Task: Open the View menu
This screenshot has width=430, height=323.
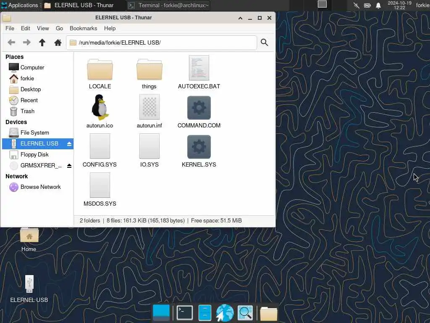Action: (x=43, y=28)
